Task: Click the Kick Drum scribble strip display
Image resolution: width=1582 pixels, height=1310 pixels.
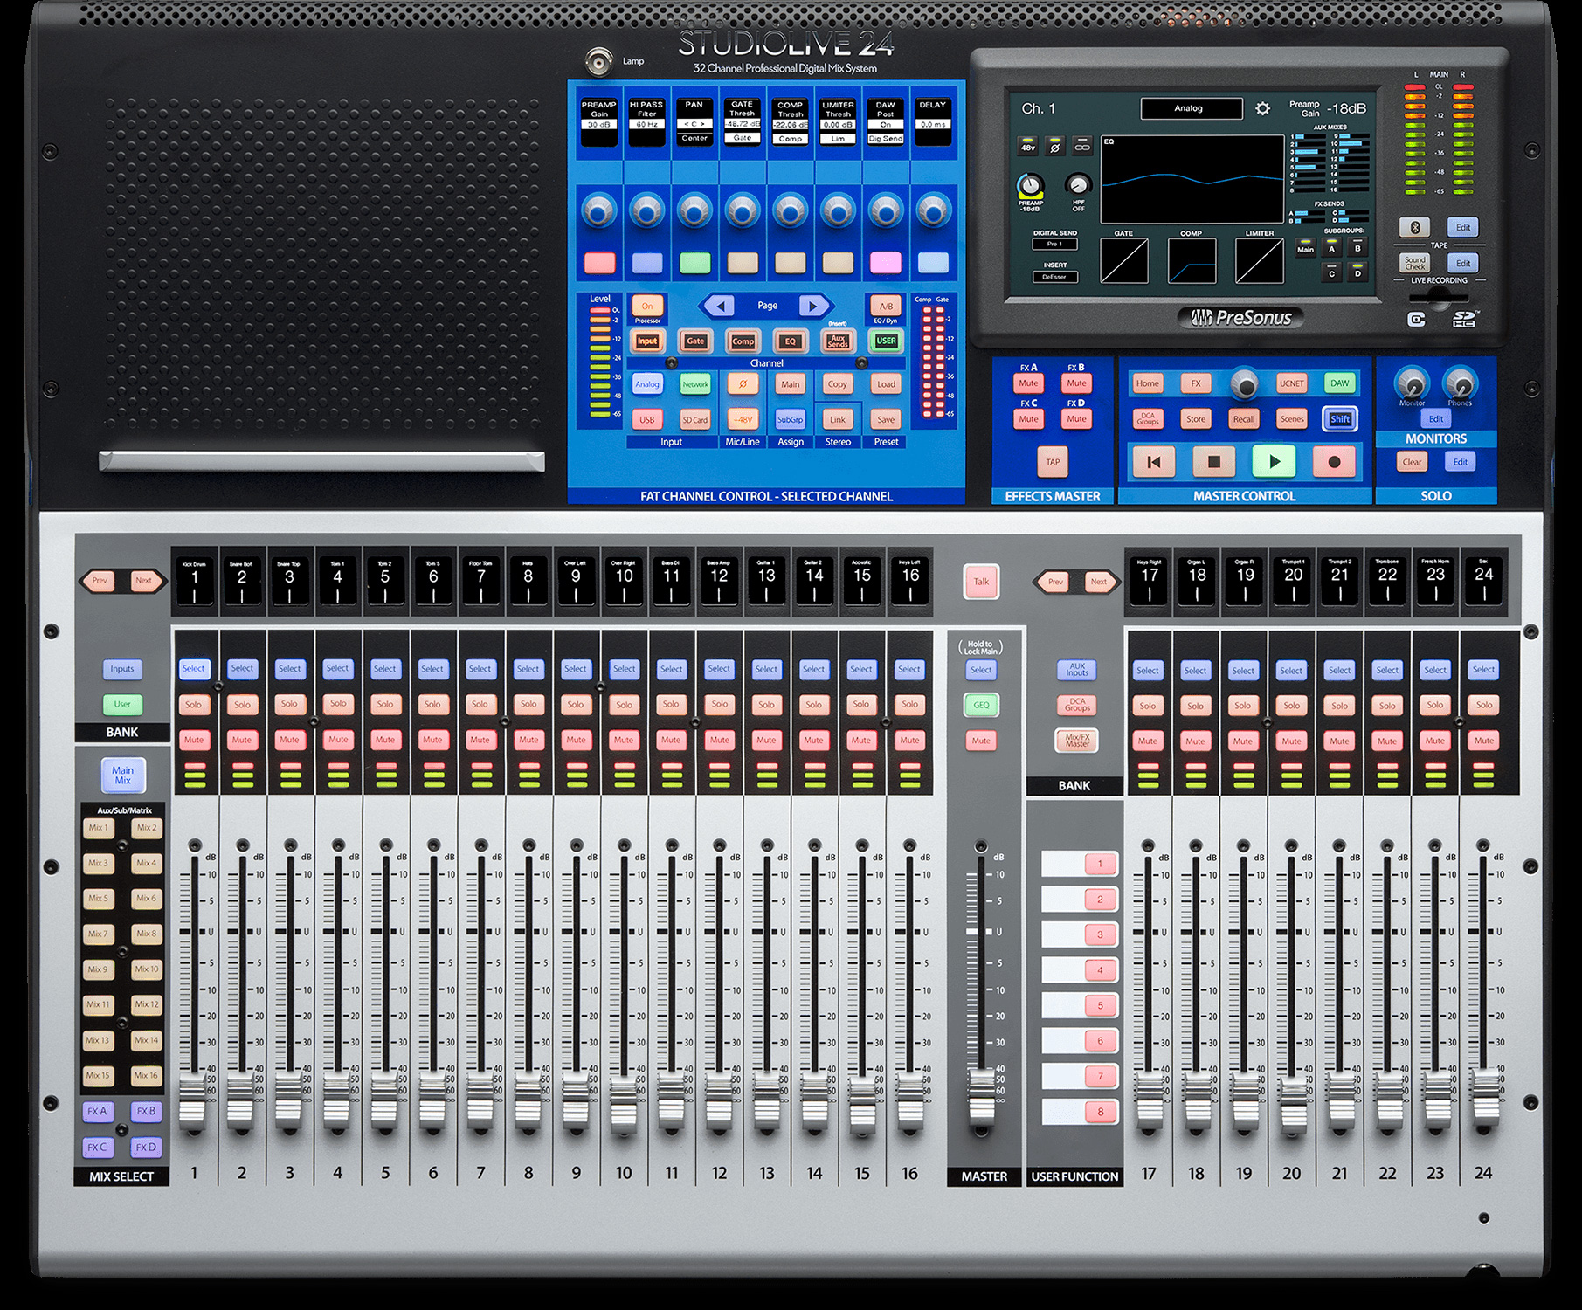Action: tap(194, 581)
